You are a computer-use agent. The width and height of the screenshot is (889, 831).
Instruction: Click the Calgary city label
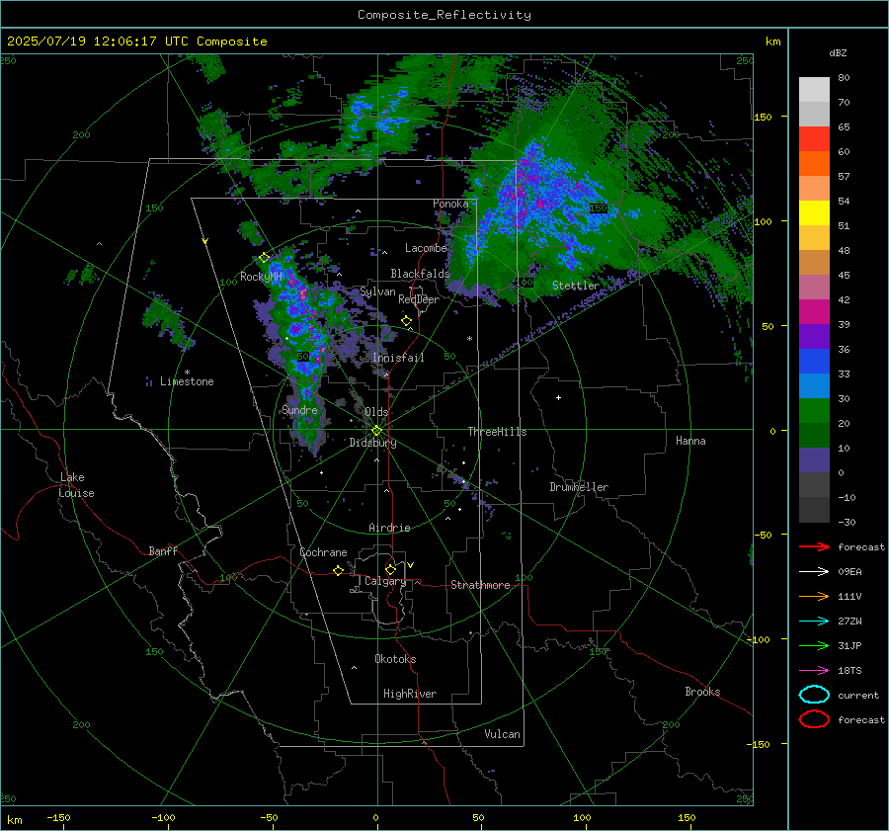point(385,581)
